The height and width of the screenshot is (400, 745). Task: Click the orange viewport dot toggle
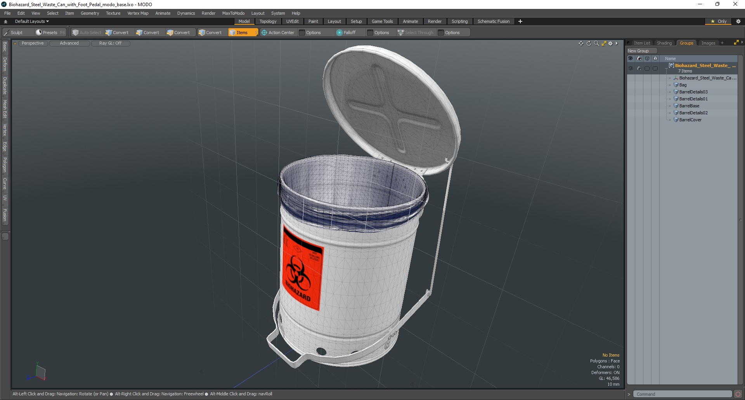pos(15,43)
